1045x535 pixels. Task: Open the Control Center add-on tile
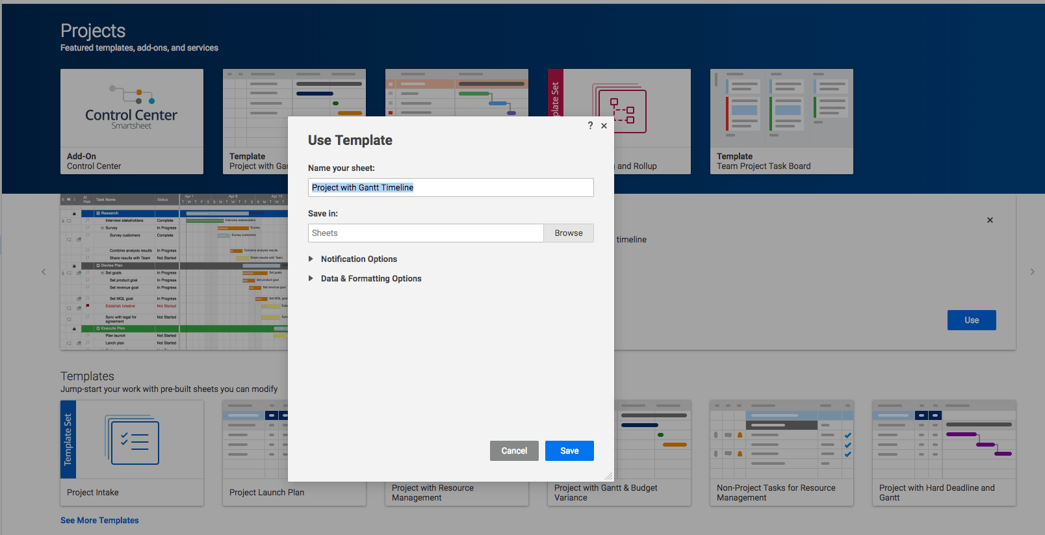click(x=132, y=122)
